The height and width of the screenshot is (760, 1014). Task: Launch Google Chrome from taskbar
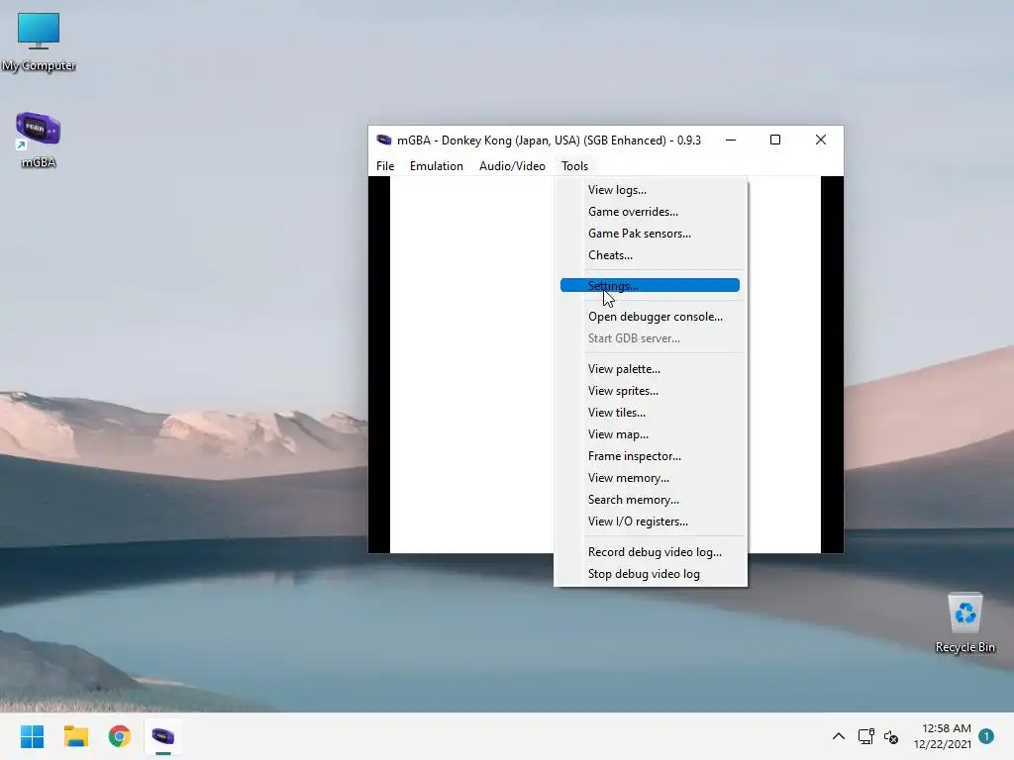[120, 736]
